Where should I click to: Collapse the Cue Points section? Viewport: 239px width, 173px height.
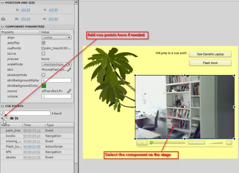[2, 106]
